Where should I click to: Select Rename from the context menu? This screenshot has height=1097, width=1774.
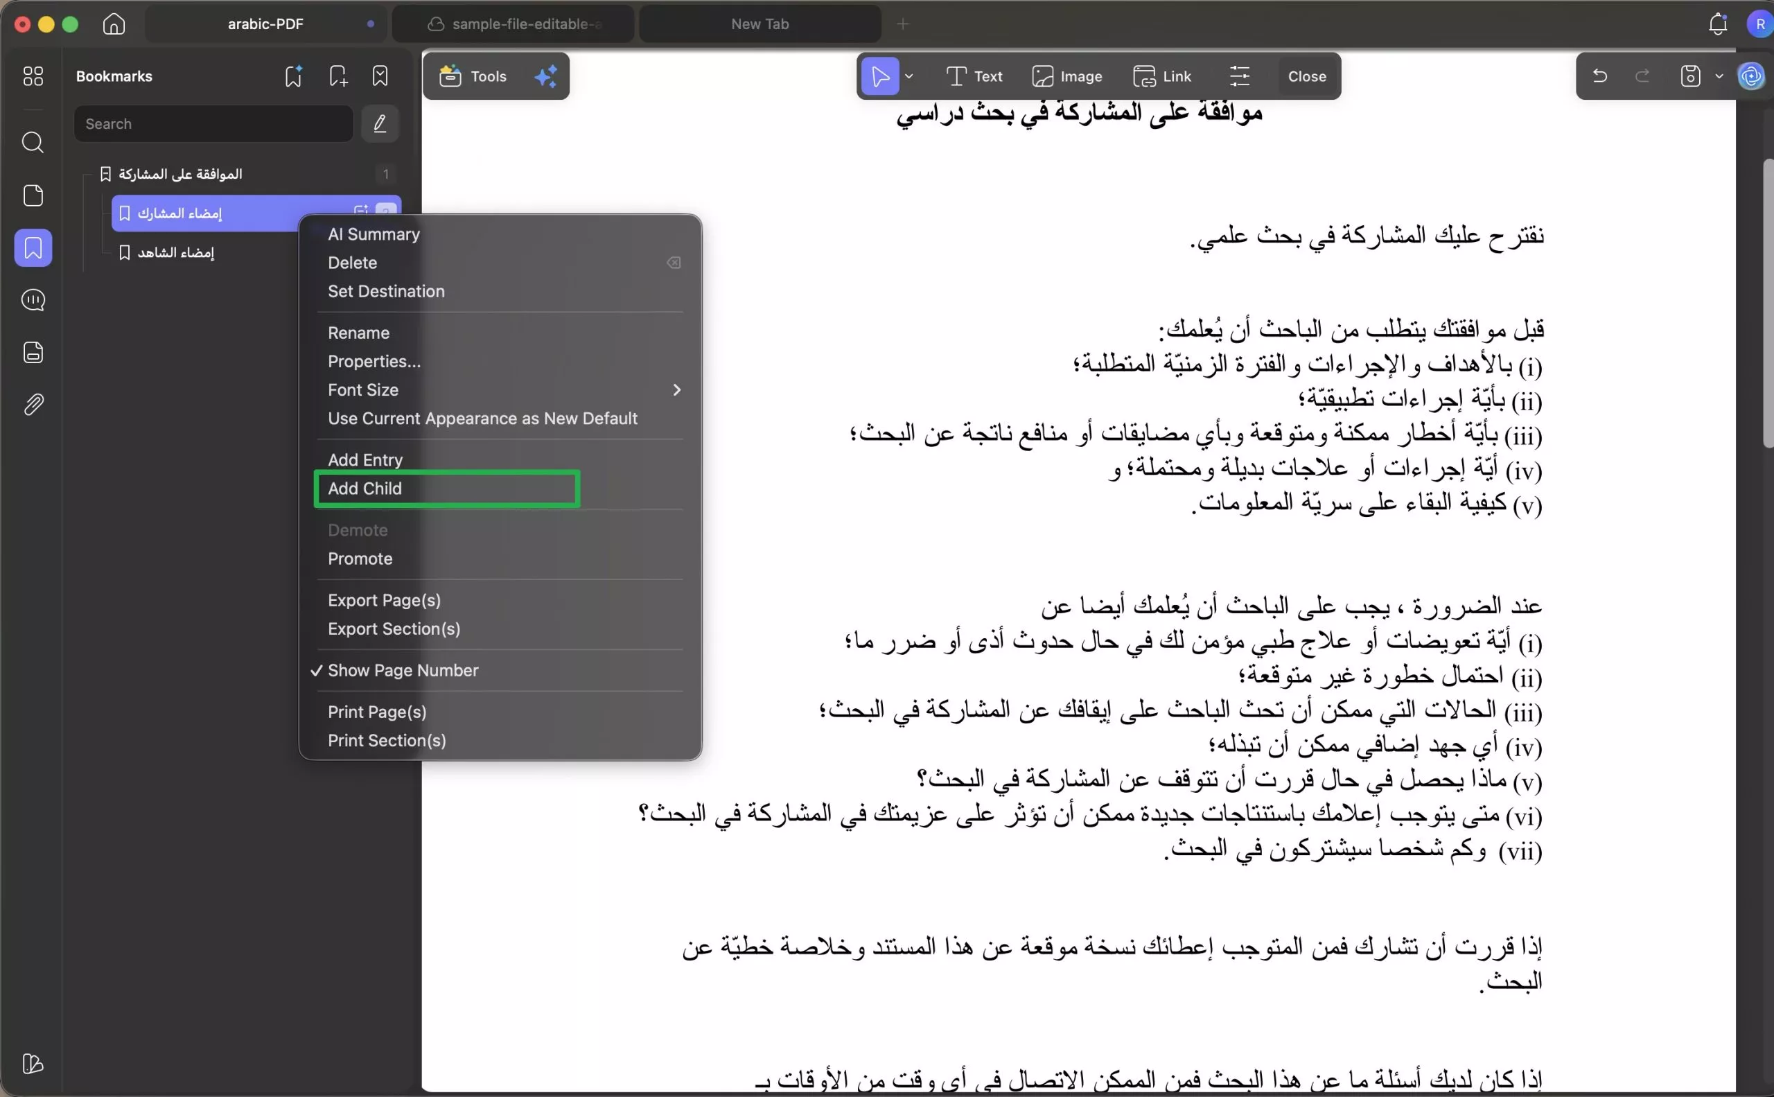pyautogui.click(x=359, y=333)
